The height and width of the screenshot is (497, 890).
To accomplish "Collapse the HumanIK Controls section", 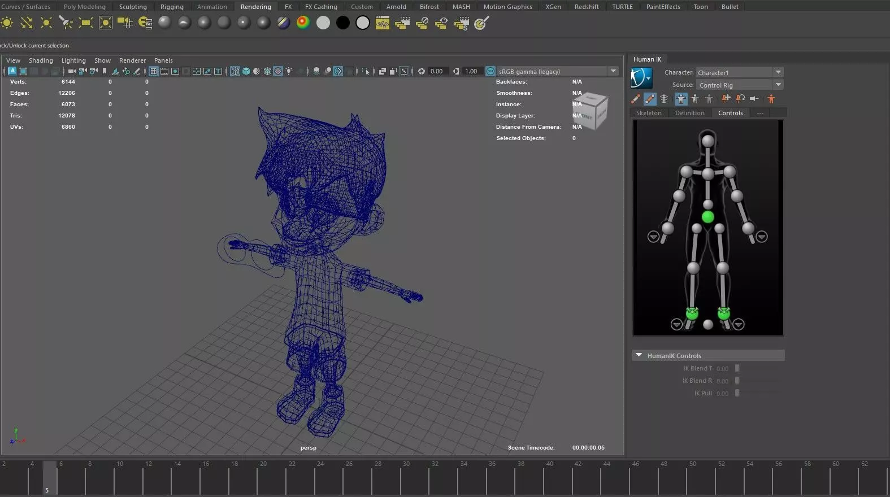I will 639,355.
